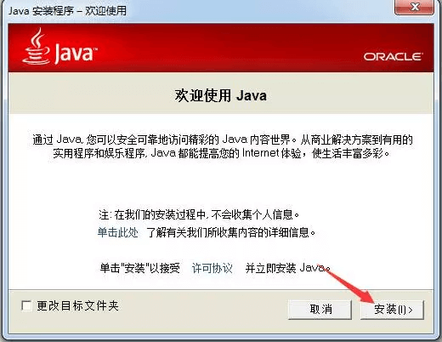The width and height of the screenshot is (442, 342).
Task: Toggle the 更改目标文件夹 checkbox
Action: [x=26, y=306]
